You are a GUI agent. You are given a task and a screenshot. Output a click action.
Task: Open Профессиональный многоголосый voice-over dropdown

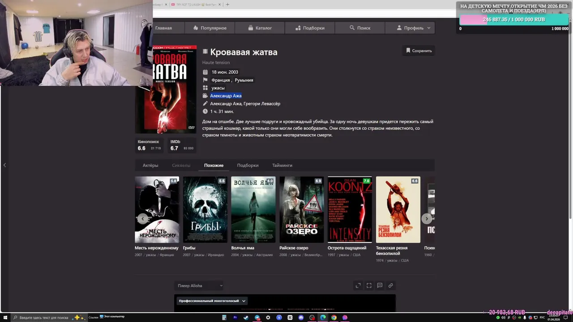tap(212, 301)
